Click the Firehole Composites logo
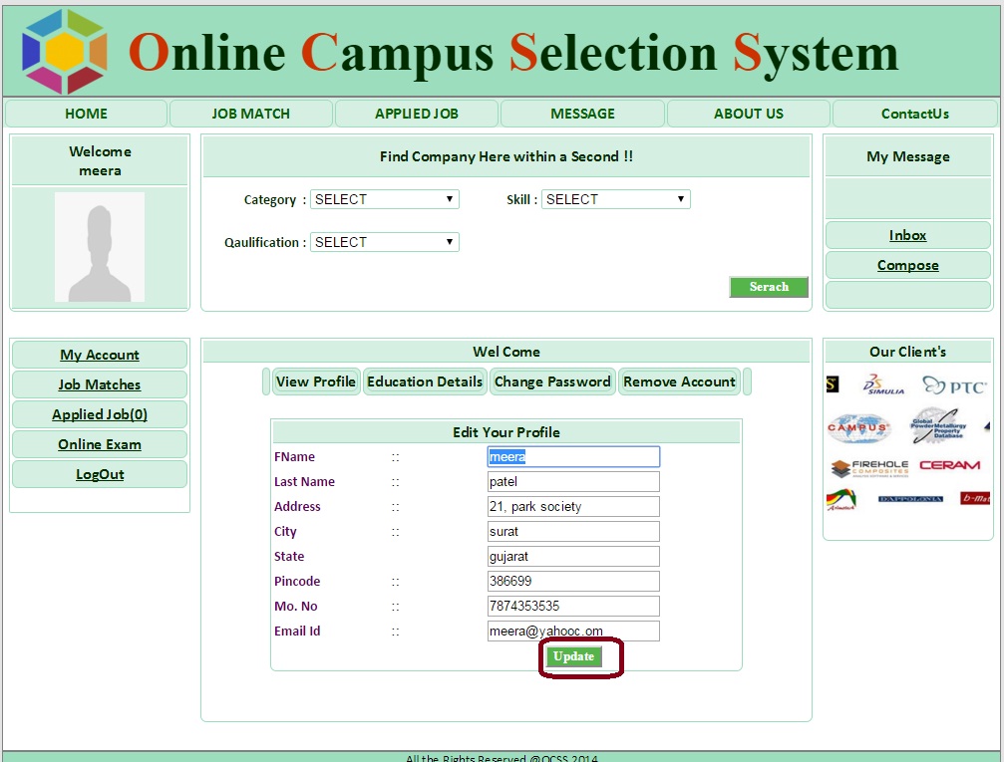Viewport: 1004px width, 762px height. coord(868,467)
